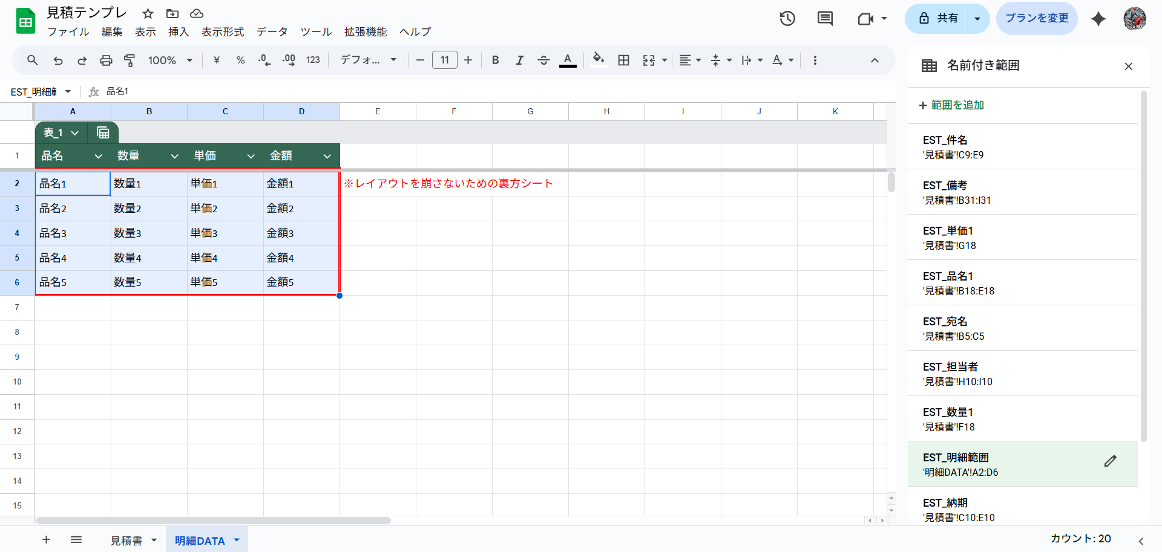This screenshot has width=1162, height=552.
Task: Open the 表_1 table options dropdown
Action: (x=74, y=133)
